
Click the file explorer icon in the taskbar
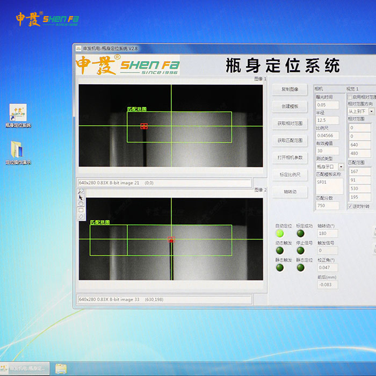[x=61, y=368]
